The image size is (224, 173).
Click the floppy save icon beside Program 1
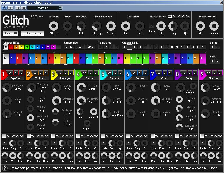[x=60, y=8]
